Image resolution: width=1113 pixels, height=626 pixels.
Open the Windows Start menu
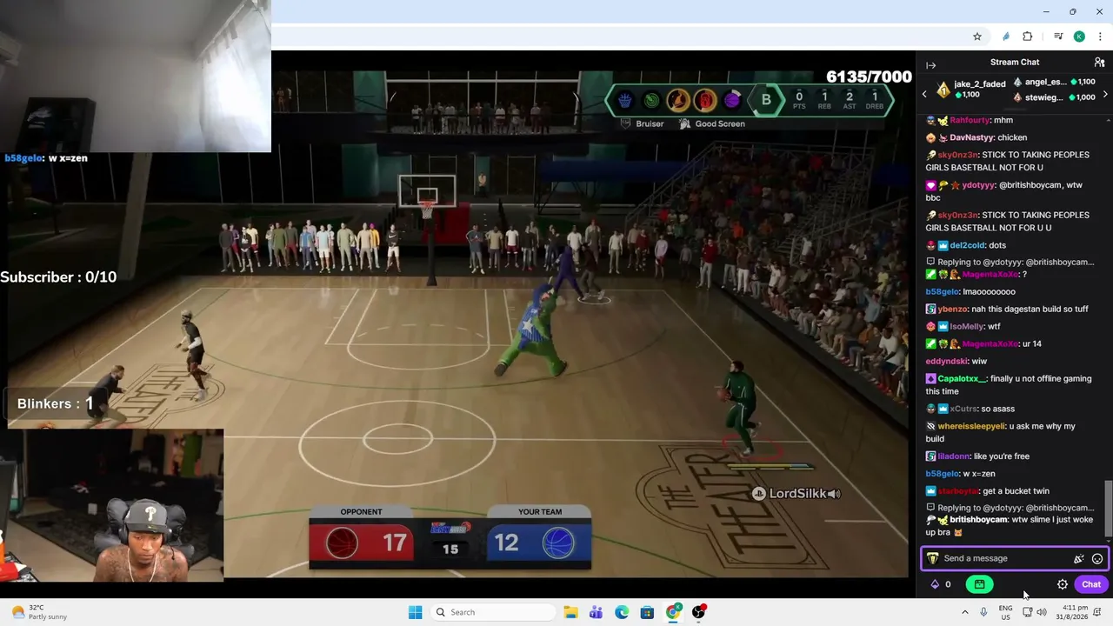point(415,612)
